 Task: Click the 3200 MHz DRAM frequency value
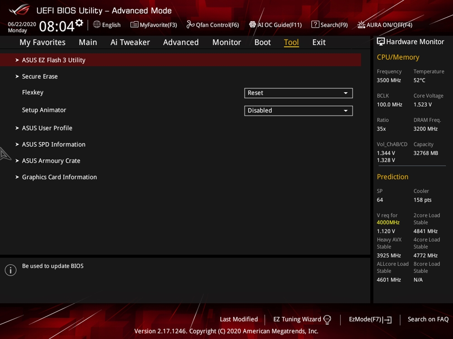(x=425, y=129)
